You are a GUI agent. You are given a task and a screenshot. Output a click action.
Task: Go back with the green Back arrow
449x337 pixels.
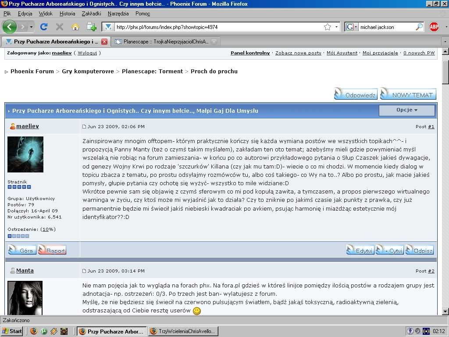pos(10,27)
